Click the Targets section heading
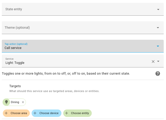Image resolution: width=166 pixels, height=120 pixels. click(15, 86)
